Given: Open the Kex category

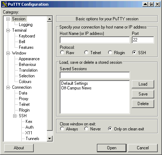Looking at the screenshot, I should click(x=29, y=122).
